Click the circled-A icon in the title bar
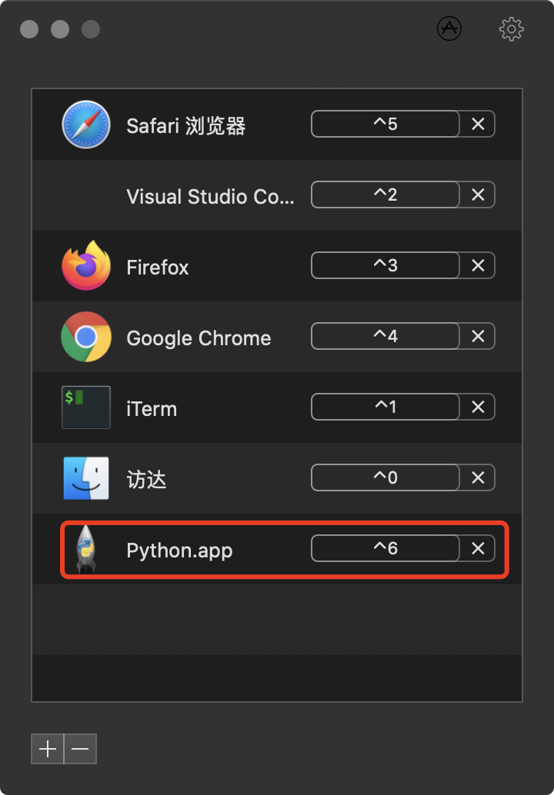554x795 pixels. [x=449, y=29]
